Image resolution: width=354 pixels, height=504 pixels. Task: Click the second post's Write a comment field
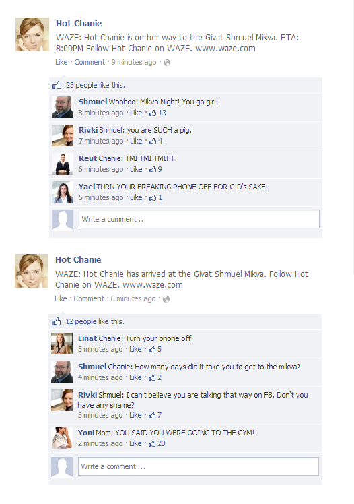(x=199, y=466)
